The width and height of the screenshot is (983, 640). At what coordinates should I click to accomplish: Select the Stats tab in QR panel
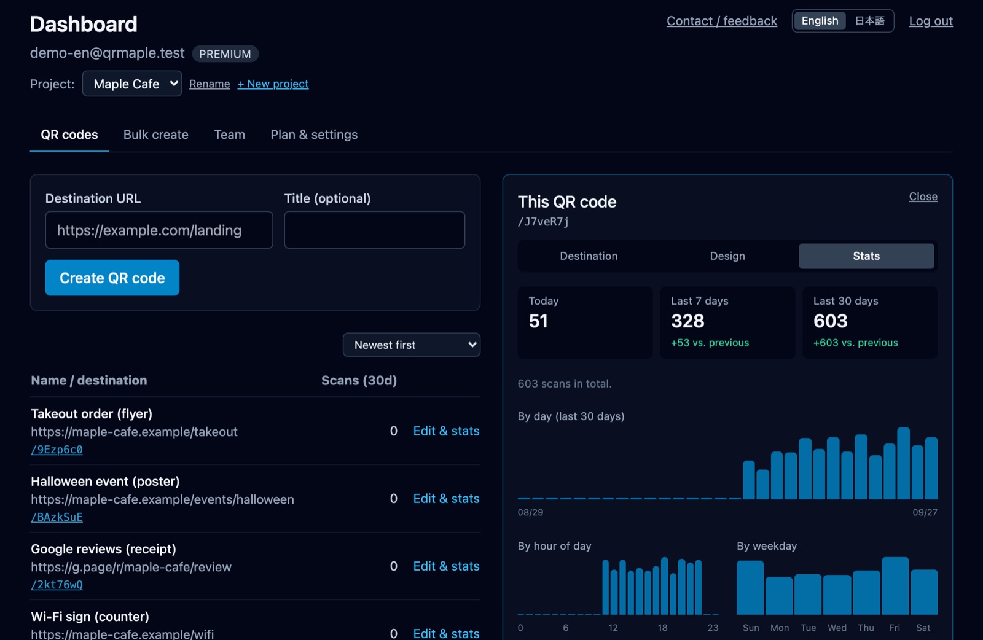[x=866, y=256]
